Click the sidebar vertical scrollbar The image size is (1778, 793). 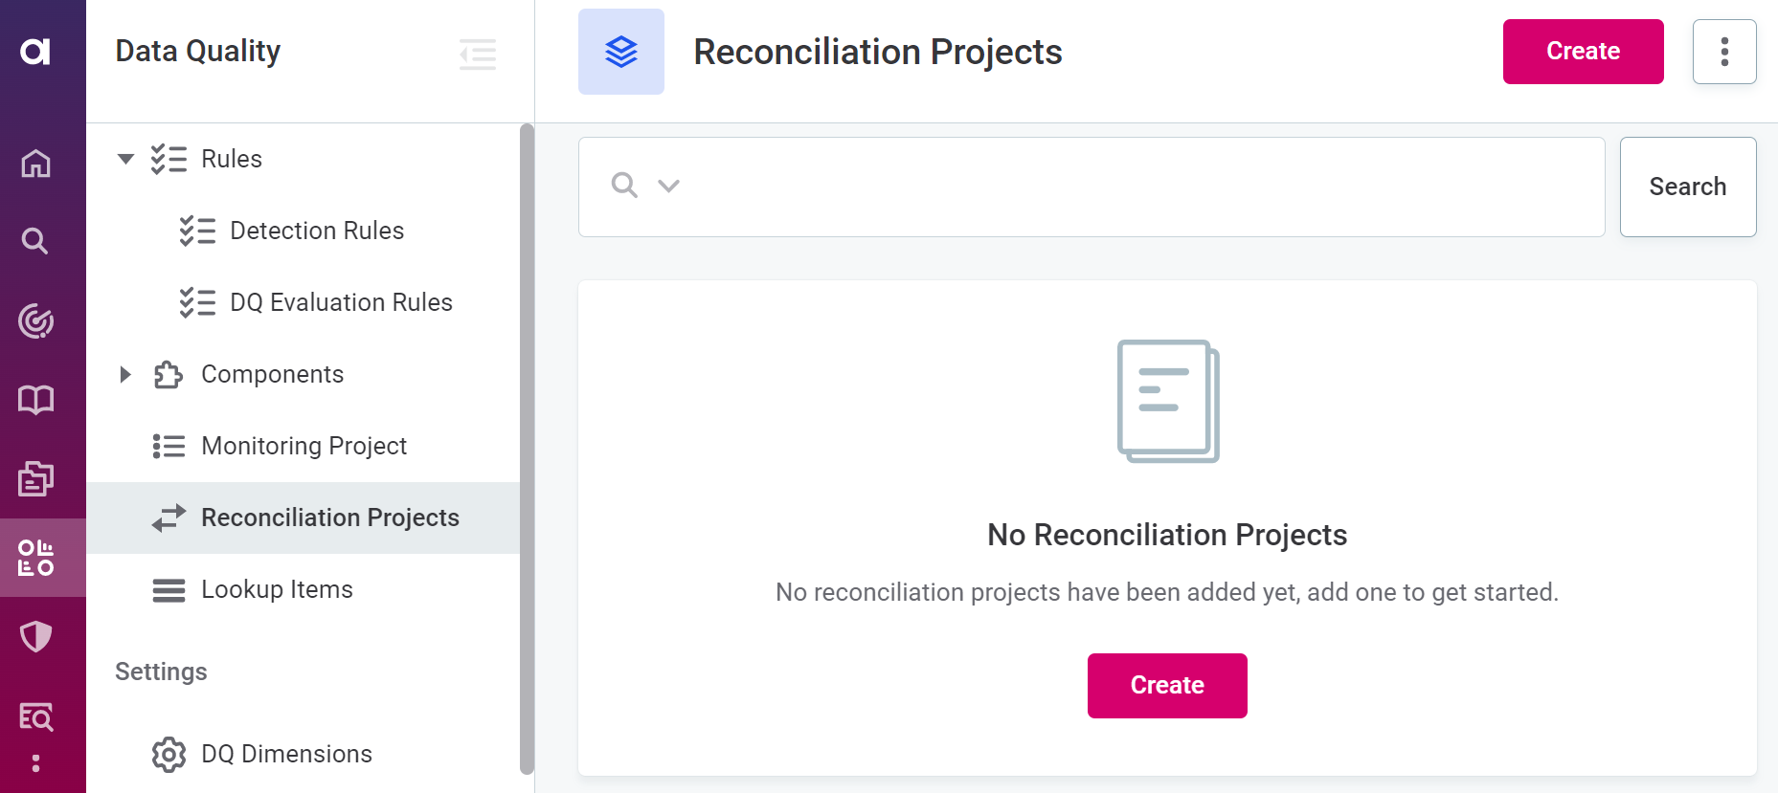(x=527, y=448)
